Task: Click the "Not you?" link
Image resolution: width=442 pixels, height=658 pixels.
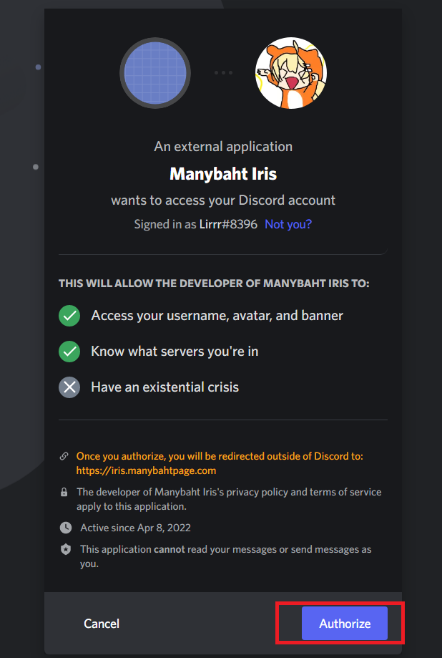Action: coord(288,224)
